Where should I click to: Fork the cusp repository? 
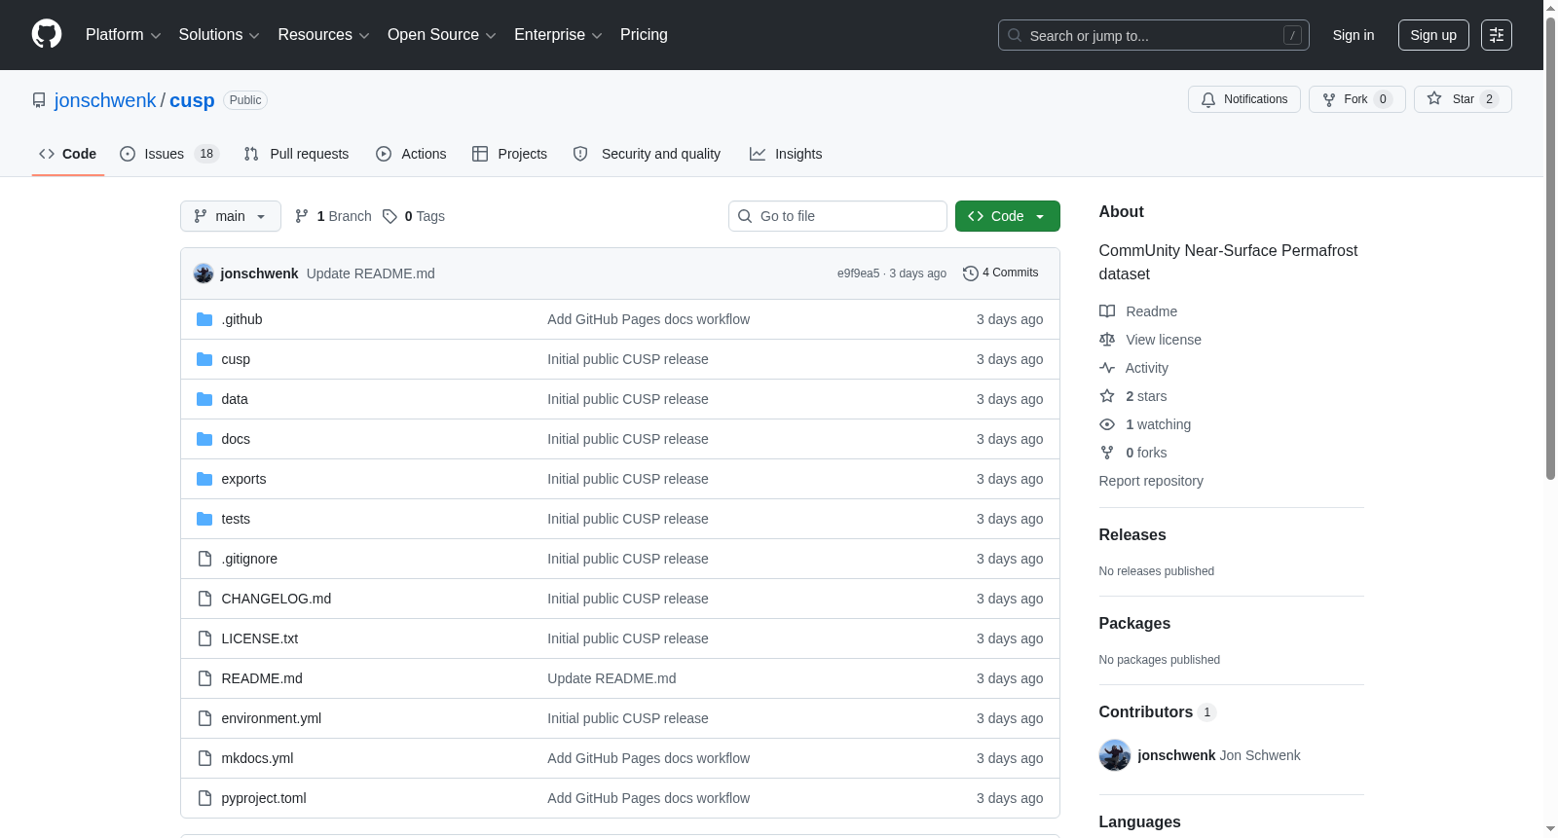coord(1357,99)
